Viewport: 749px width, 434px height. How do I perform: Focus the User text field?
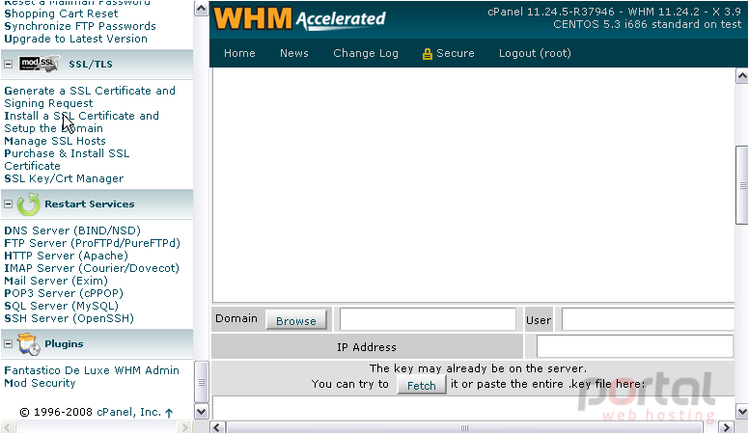coord(648,319)
